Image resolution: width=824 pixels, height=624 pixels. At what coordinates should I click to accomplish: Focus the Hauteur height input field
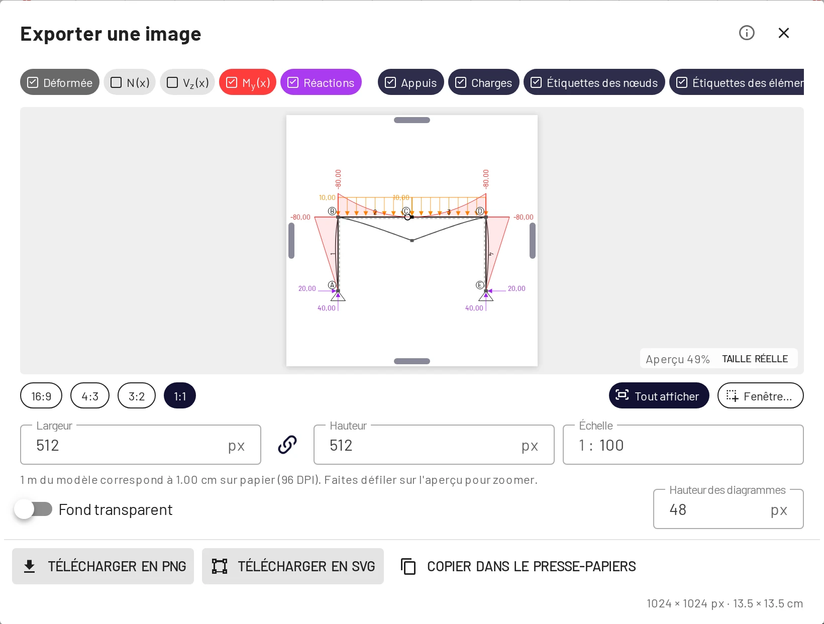[x=434, y=445]
